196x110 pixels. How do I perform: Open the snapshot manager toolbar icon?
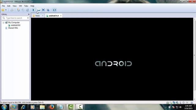coord(28,10)
